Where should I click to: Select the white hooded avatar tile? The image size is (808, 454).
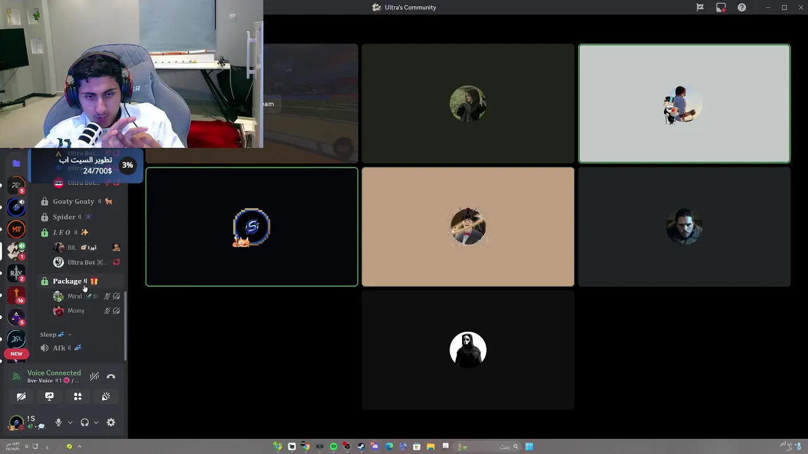coord(468,350)
